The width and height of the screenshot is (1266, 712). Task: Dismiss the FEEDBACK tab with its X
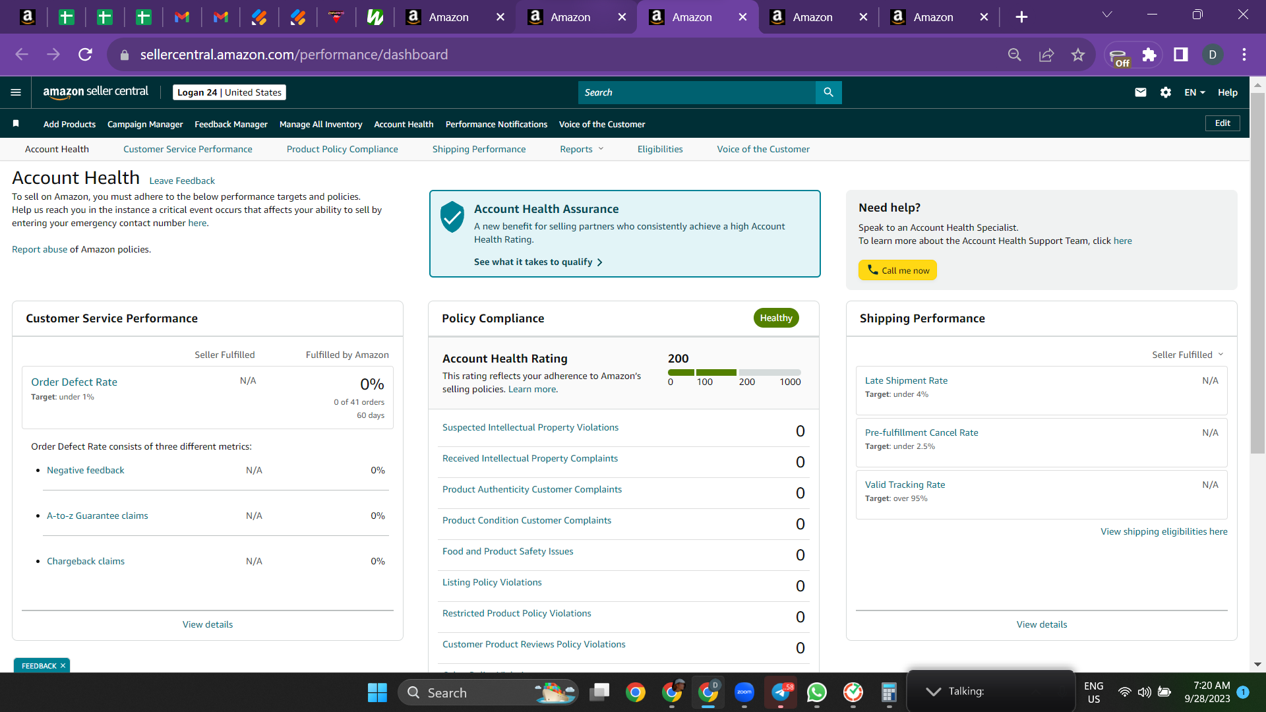63,666
